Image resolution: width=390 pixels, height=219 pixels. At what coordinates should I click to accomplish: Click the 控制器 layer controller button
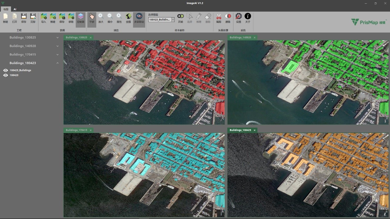point(81,17)
